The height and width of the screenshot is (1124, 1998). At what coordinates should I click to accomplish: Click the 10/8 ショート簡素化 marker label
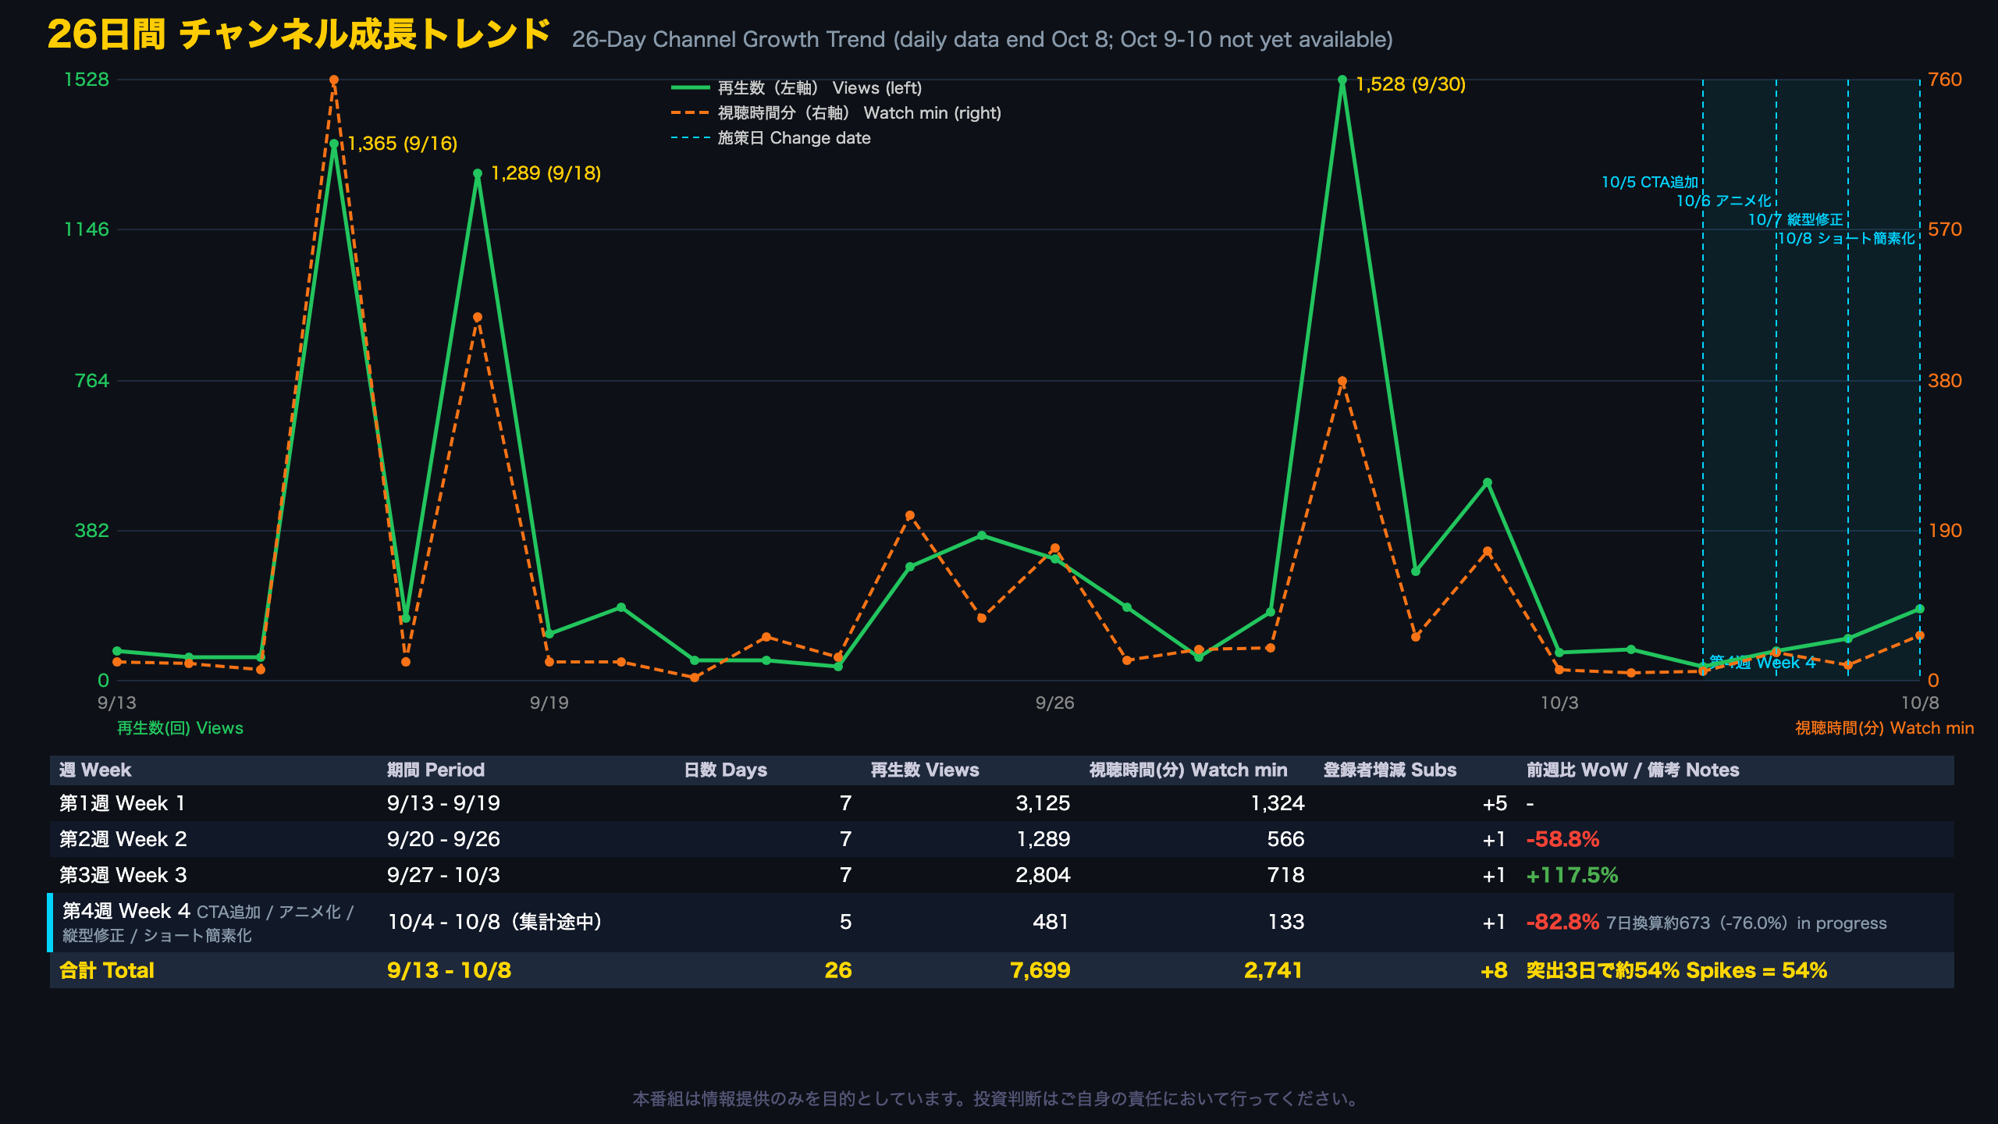1847,238
